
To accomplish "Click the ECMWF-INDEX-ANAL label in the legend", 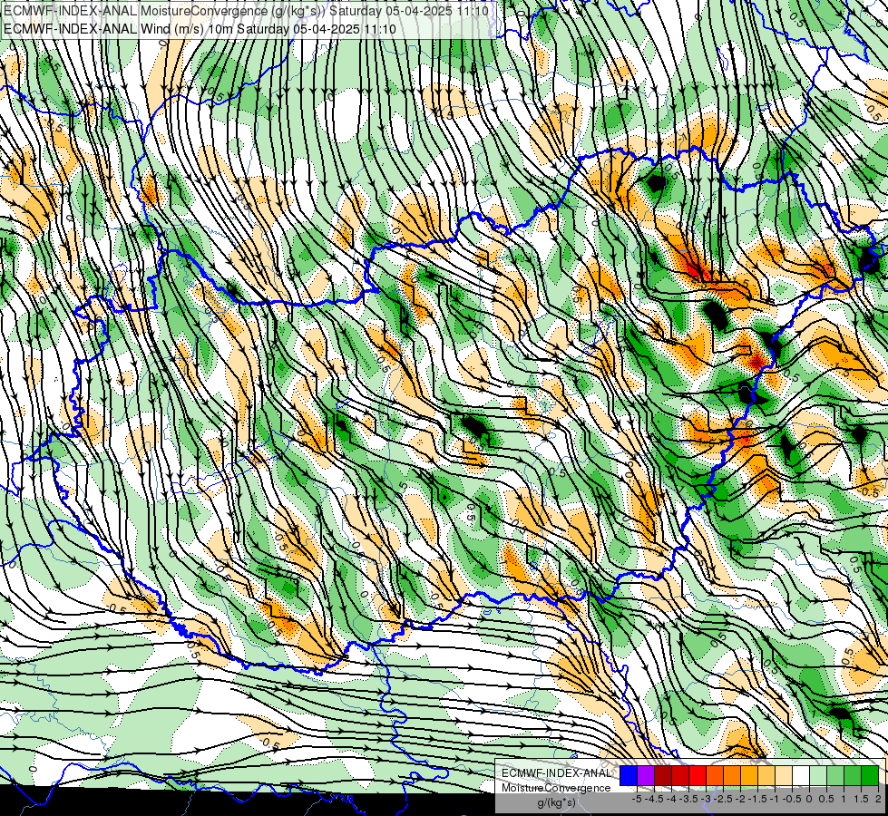I will click(x=556, y=773).
